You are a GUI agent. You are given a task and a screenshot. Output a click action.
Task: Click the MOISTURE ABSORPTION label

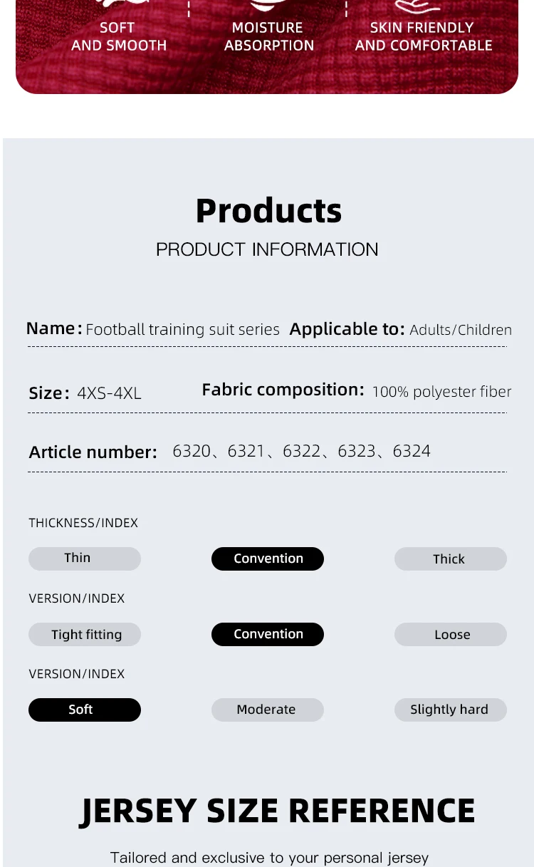click(x=268, y=36)
